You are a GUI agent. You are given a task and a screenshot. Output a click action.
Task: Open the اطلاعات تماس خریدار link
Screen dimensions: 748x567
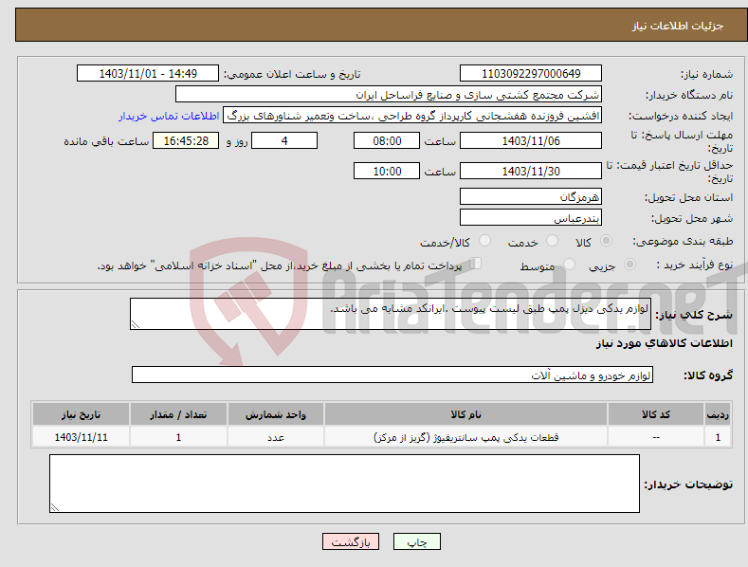pos(169,116)
